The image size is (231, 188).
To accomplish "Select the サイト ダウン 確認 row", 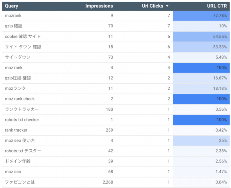I will pos(116,47).
